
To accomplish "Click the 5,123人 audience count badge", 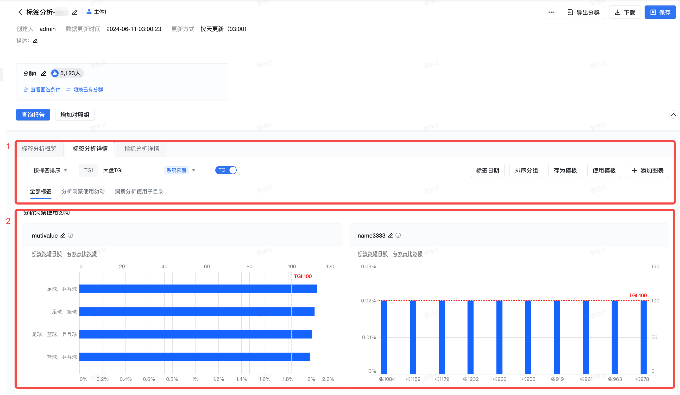I will point(67,73).
